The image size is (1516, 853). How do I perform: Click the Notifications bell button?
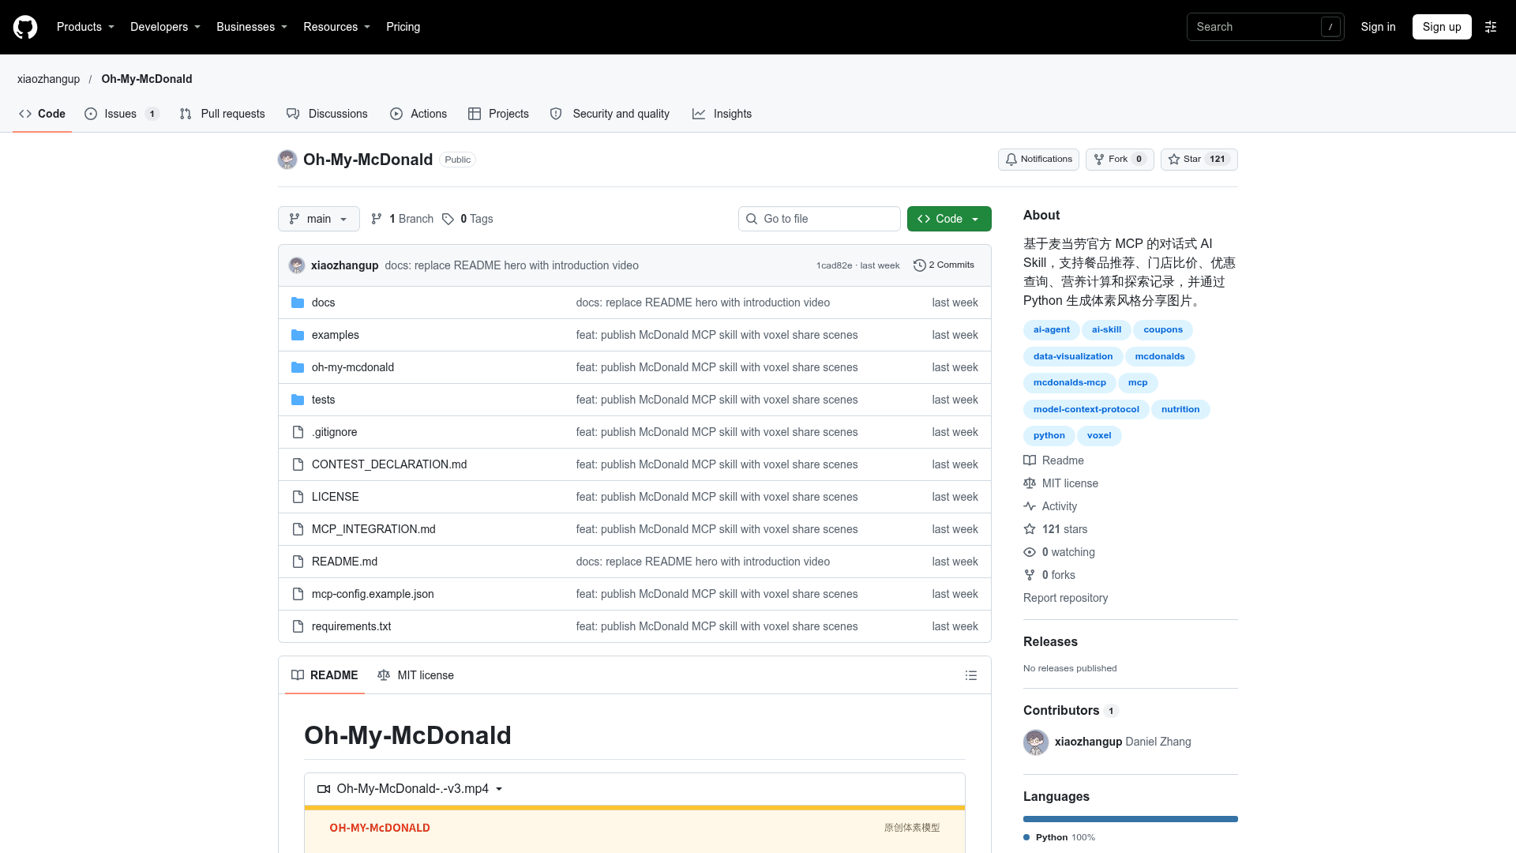1038,160
